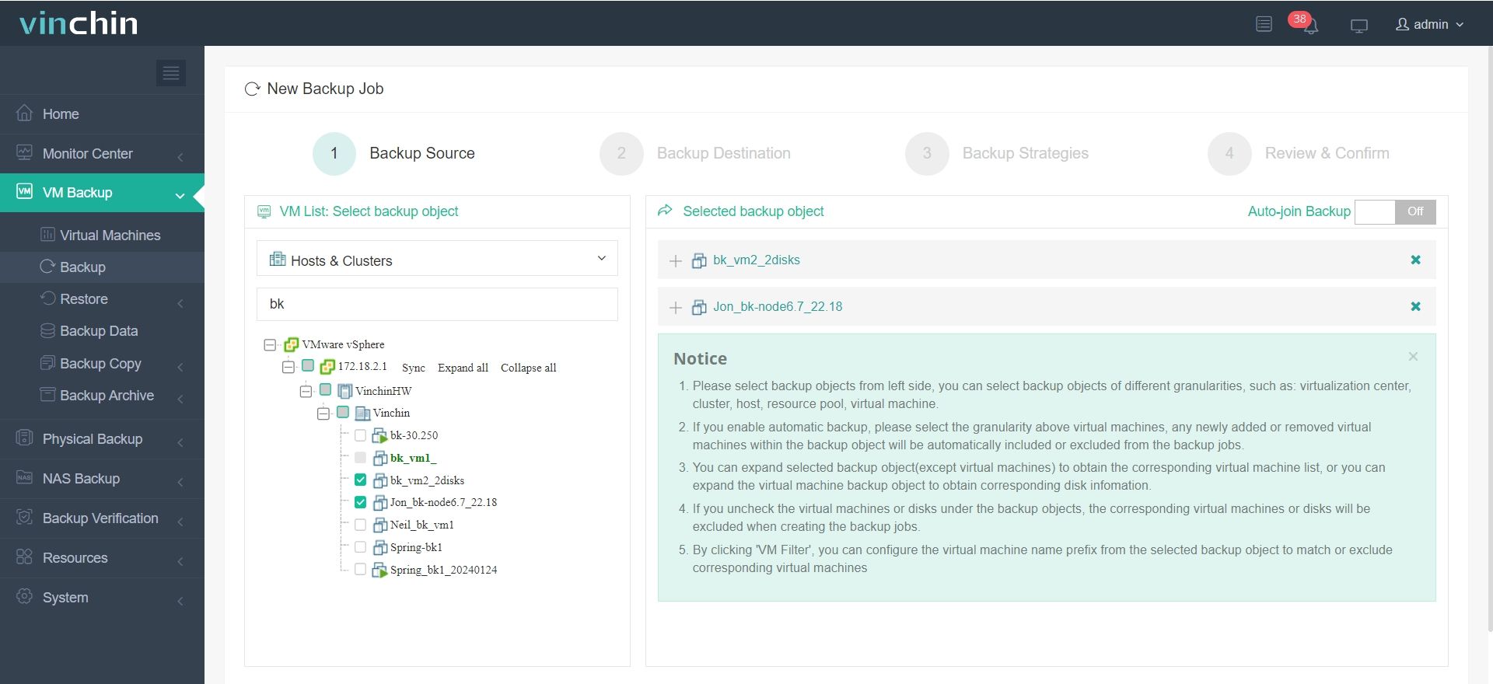
Task: Click the monitor screen icon in header
Action: pos(1359,26)
